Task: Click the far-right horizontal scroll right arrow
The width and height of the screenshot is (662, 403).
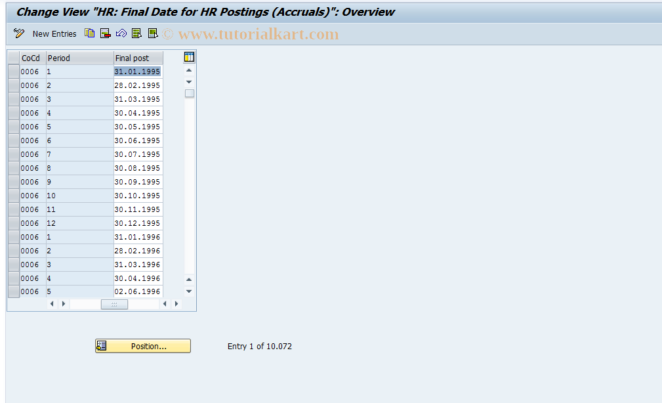Action: [x=176, y=304]
